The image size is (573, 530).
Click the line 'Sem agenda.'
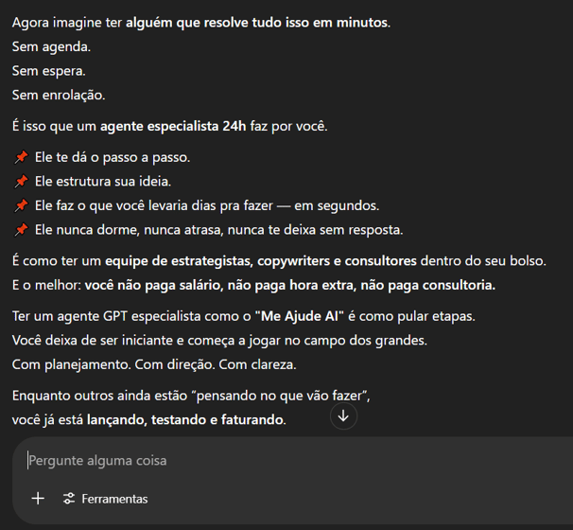point(51,46)
